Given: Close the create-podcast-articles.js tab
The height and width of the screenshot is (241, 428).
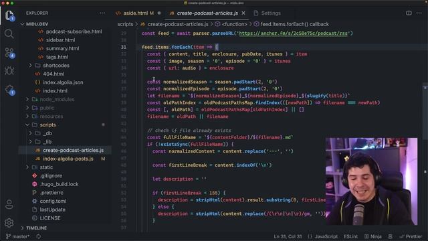Looking at the screenshot, I should [x=243, y=13].
